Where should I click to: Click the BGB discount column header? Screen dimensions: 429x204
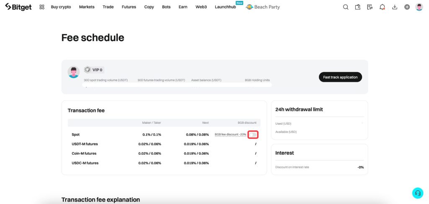247,122
